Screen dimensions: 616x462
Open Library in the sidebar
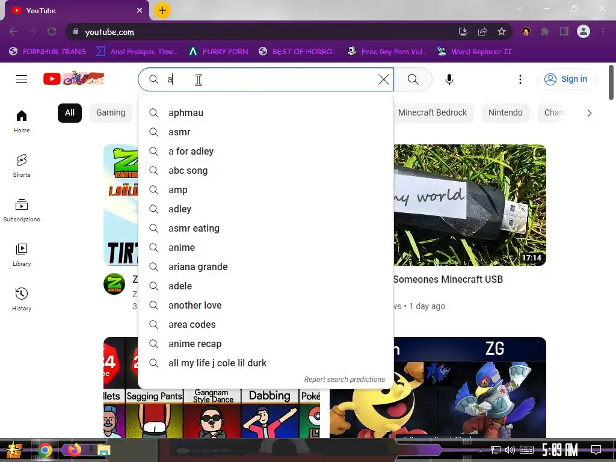(x=22, y=254)
